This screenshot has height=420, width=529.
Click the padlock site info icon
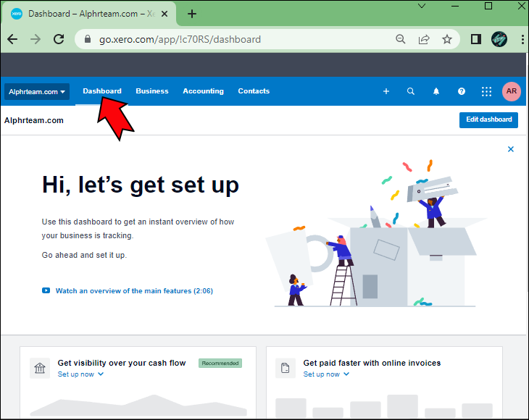point(88,39)
